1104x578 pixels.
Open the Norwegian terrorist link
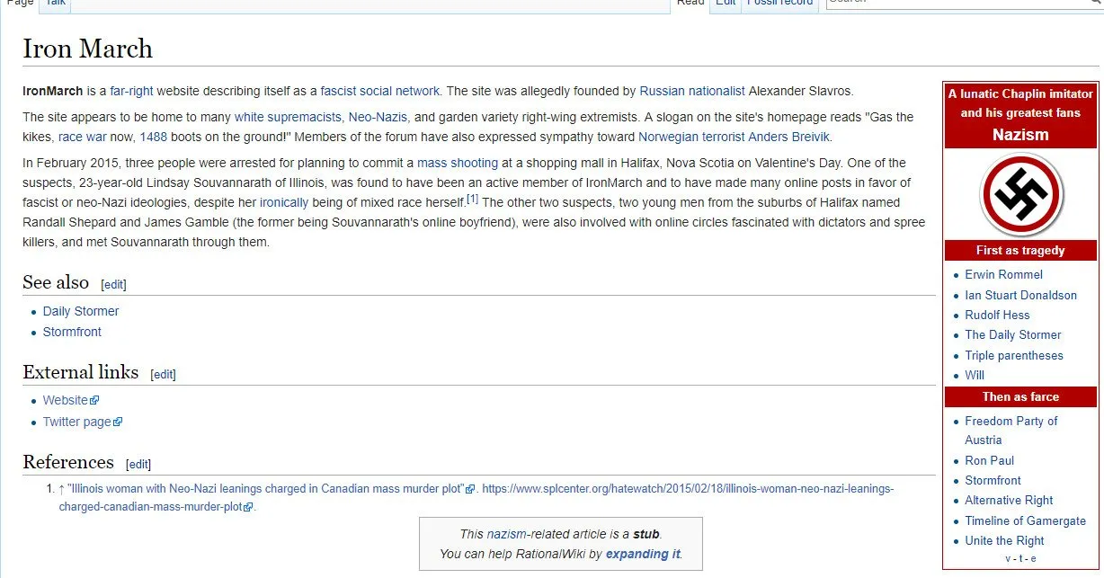coord(691,137)
